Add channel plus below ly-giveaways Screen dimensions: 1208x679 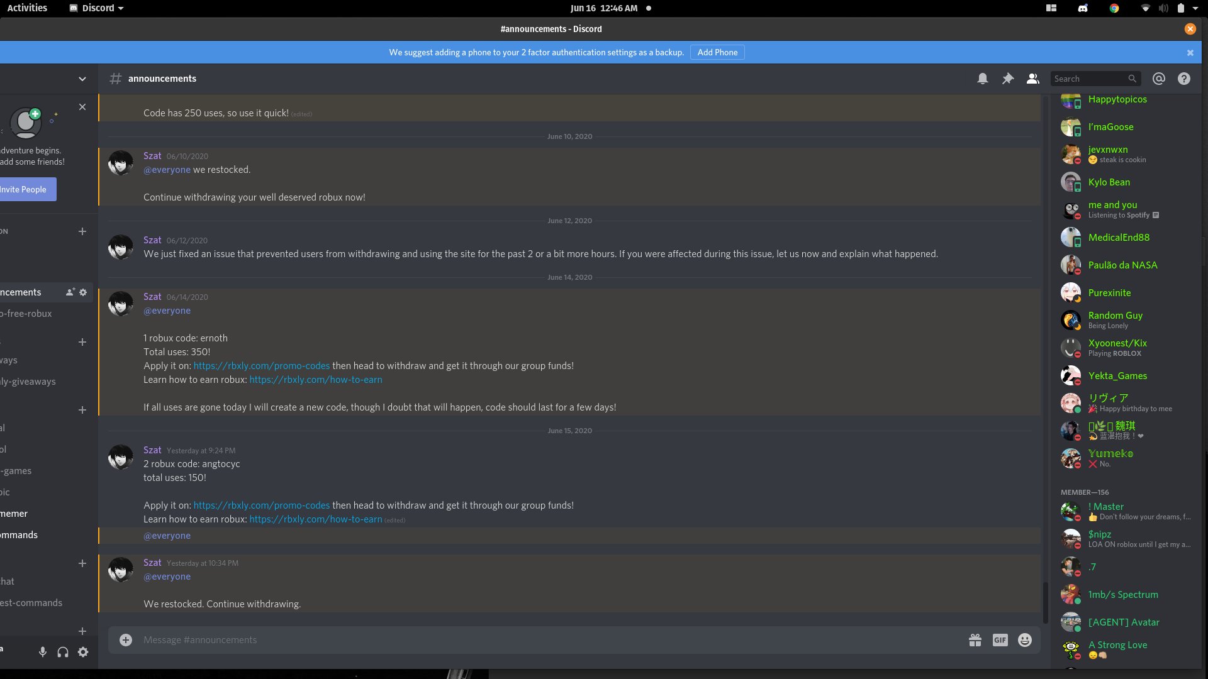[x=82, y=410]
